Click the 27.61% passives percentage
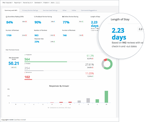 [x=89, y=65]
